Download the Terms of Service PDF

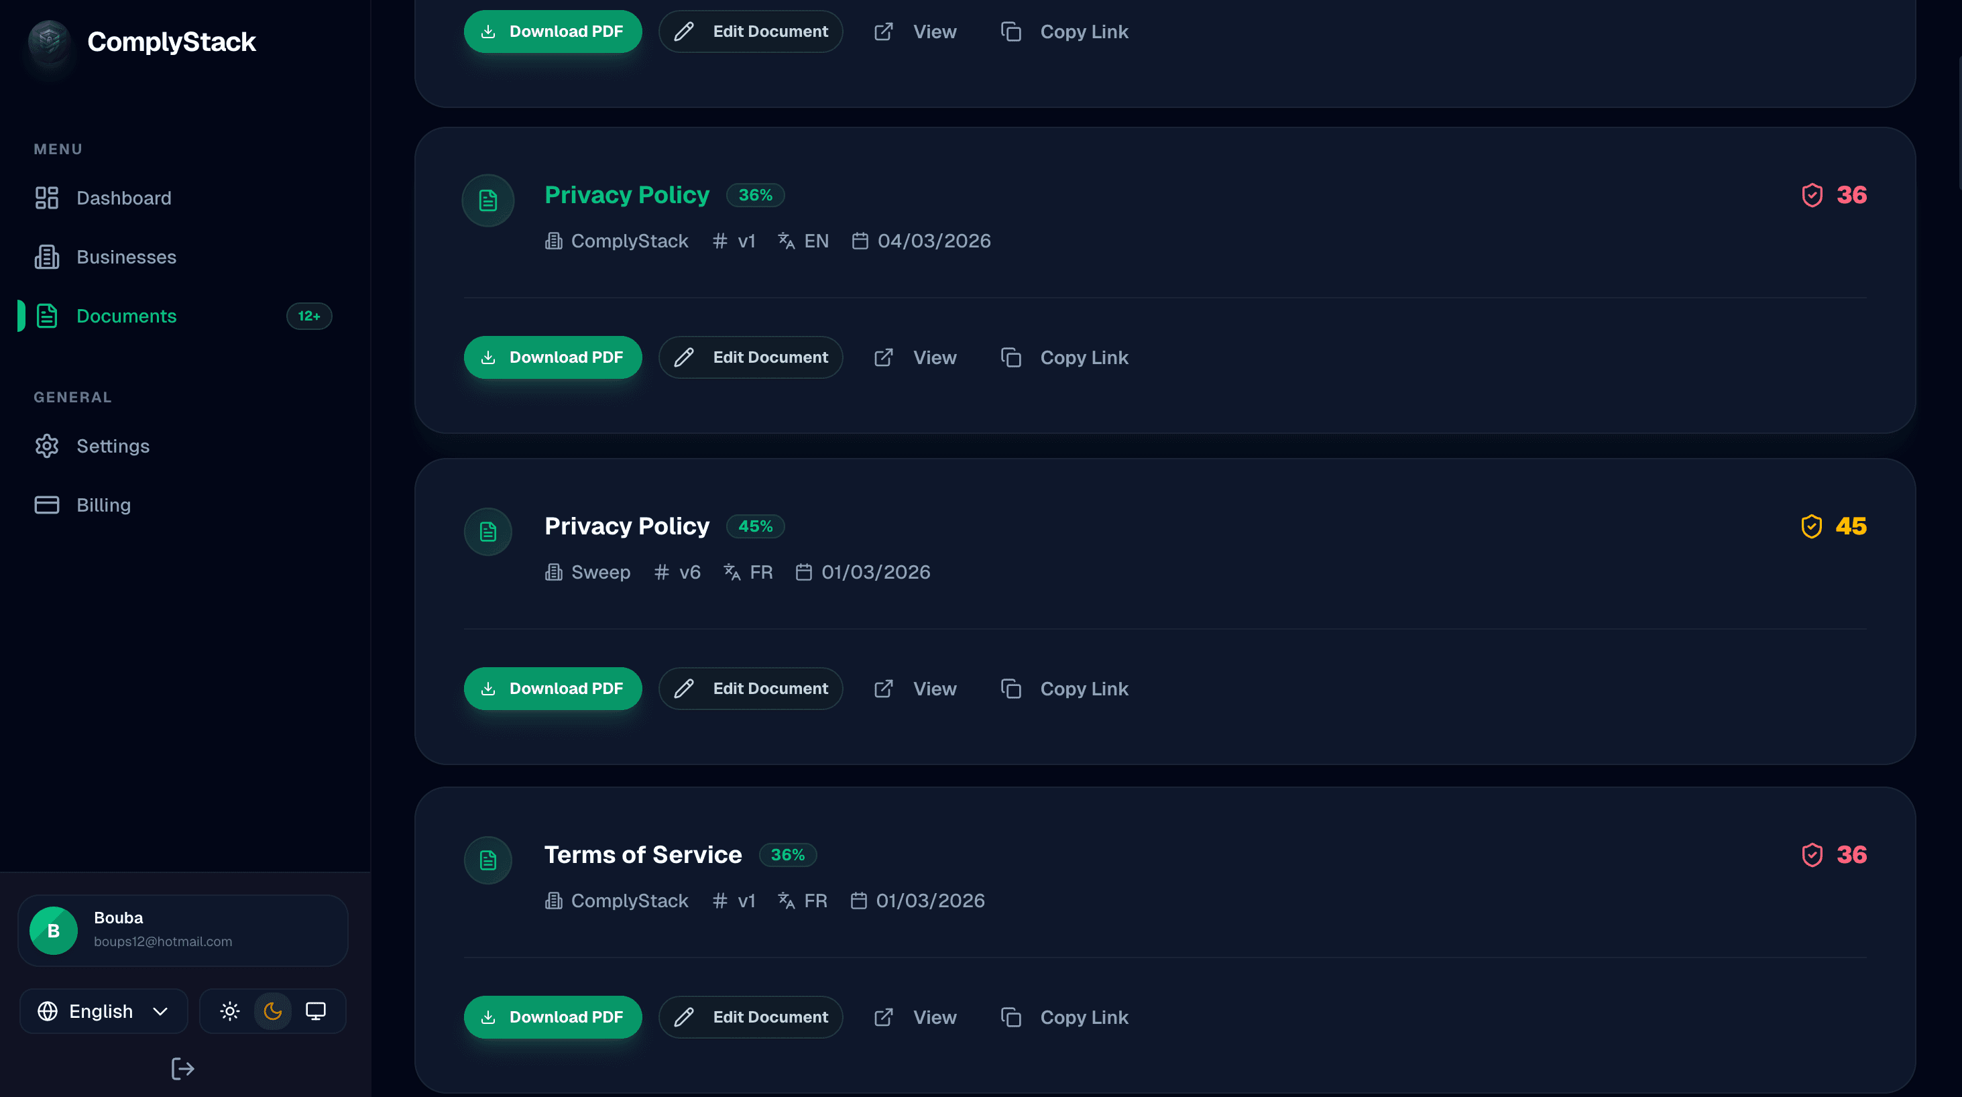coord(553,1017)
